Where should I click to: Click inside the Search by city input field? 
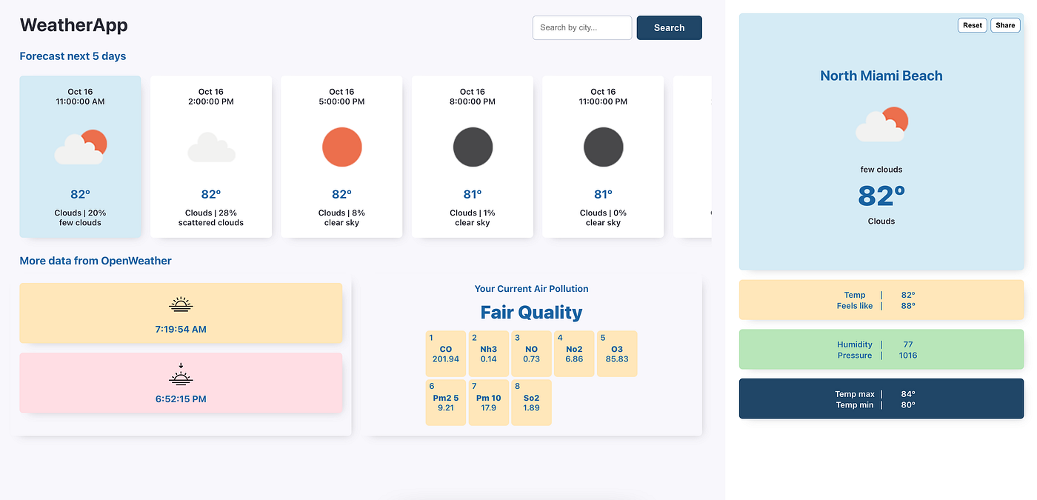click(581, 27)
